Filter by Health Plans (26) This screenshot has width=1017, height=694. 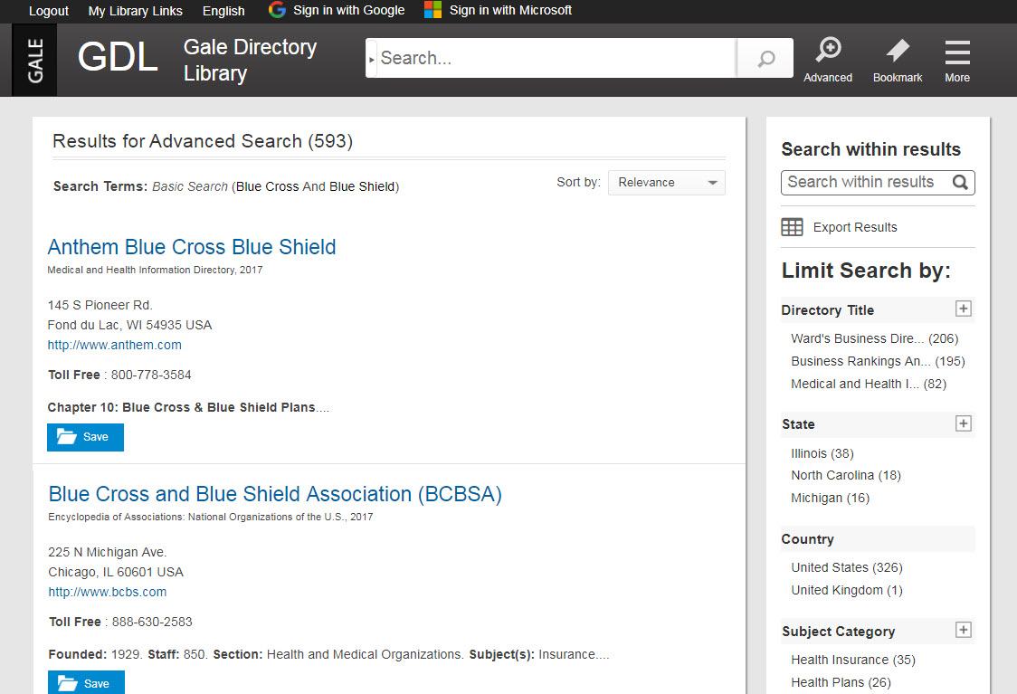841,682
